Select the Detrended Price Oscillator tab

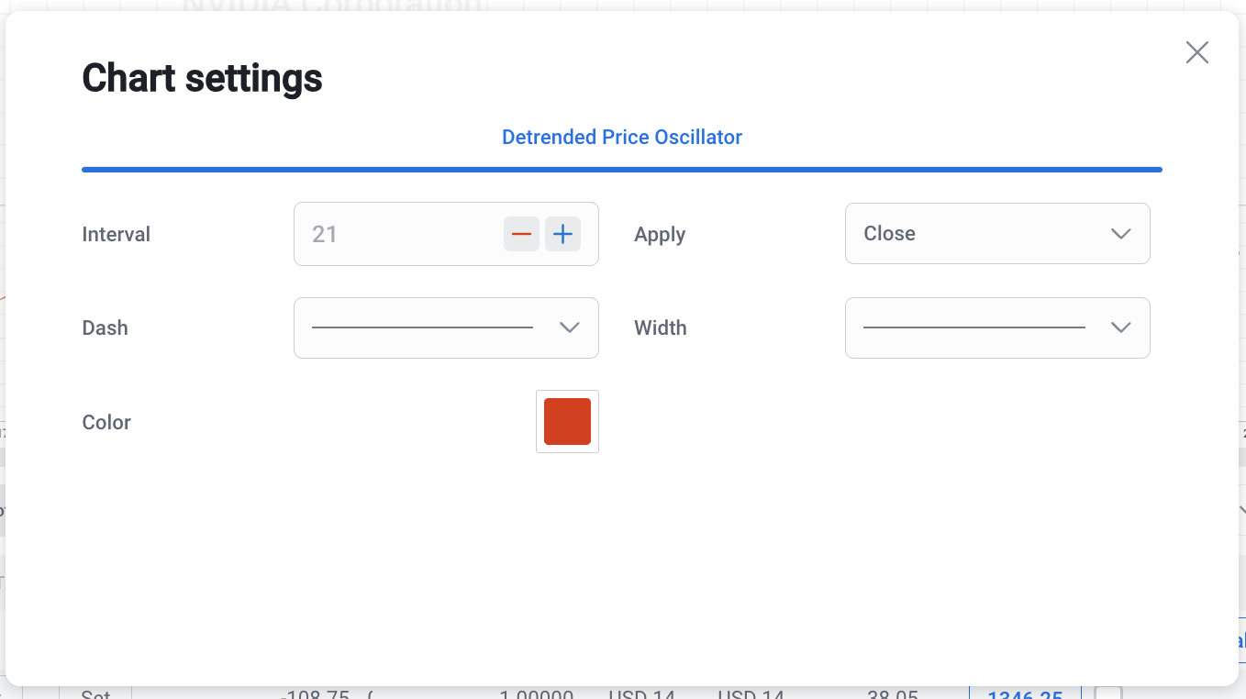[621, 138]
